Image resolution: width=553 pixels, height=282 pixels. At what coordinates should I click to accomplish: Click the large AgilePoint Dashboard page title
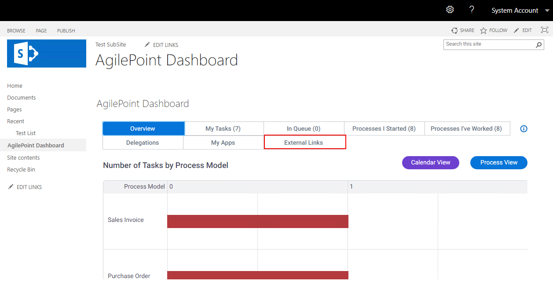pyautogui.click(x=167, y=60)
